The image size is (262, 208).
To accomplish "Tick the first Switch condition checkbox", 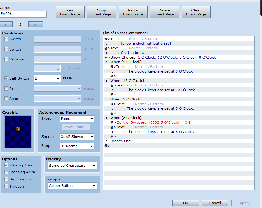I will pos(6,39).
